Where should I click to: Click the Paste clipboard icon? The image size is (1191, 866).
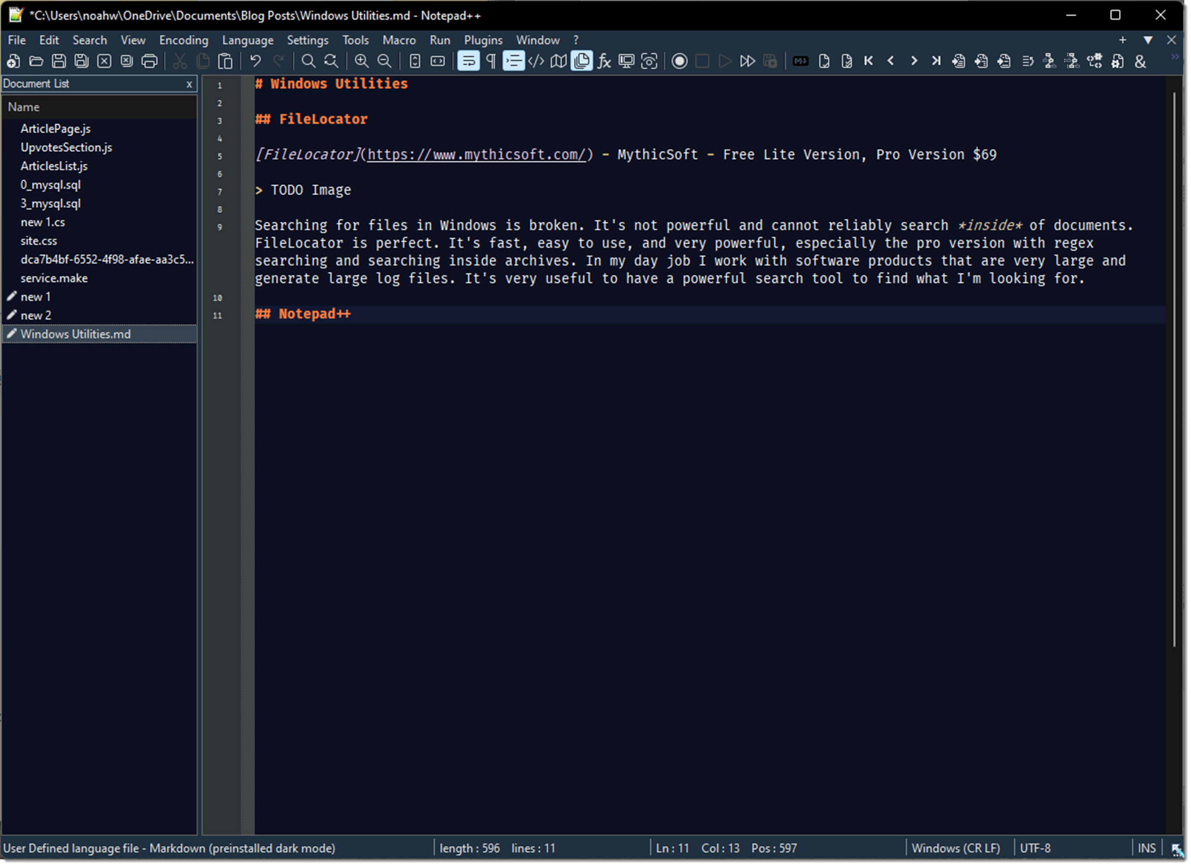click(225, 61)
